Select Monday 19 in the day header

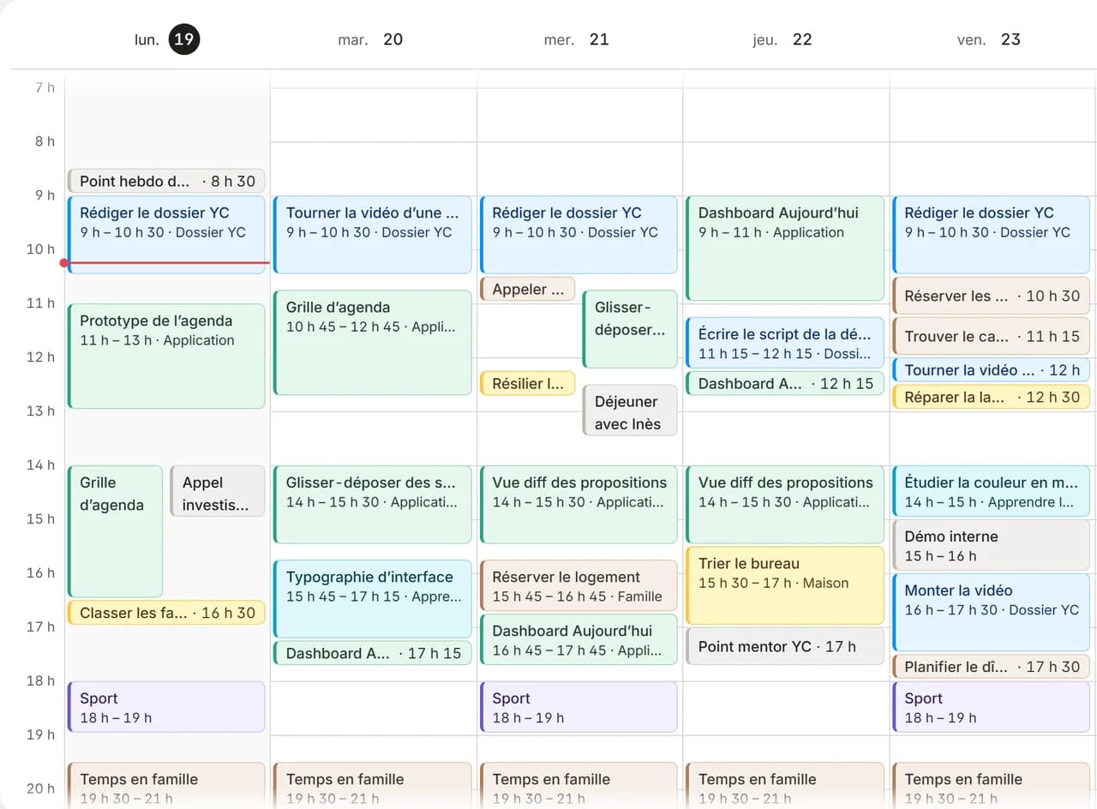coord(167,39)
